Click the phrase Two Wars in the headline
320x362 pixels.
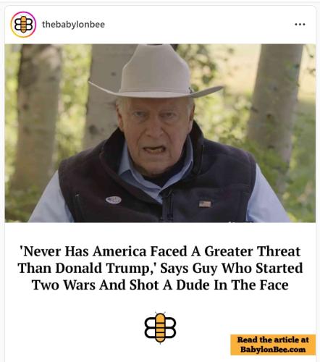[x=64, y=285]
